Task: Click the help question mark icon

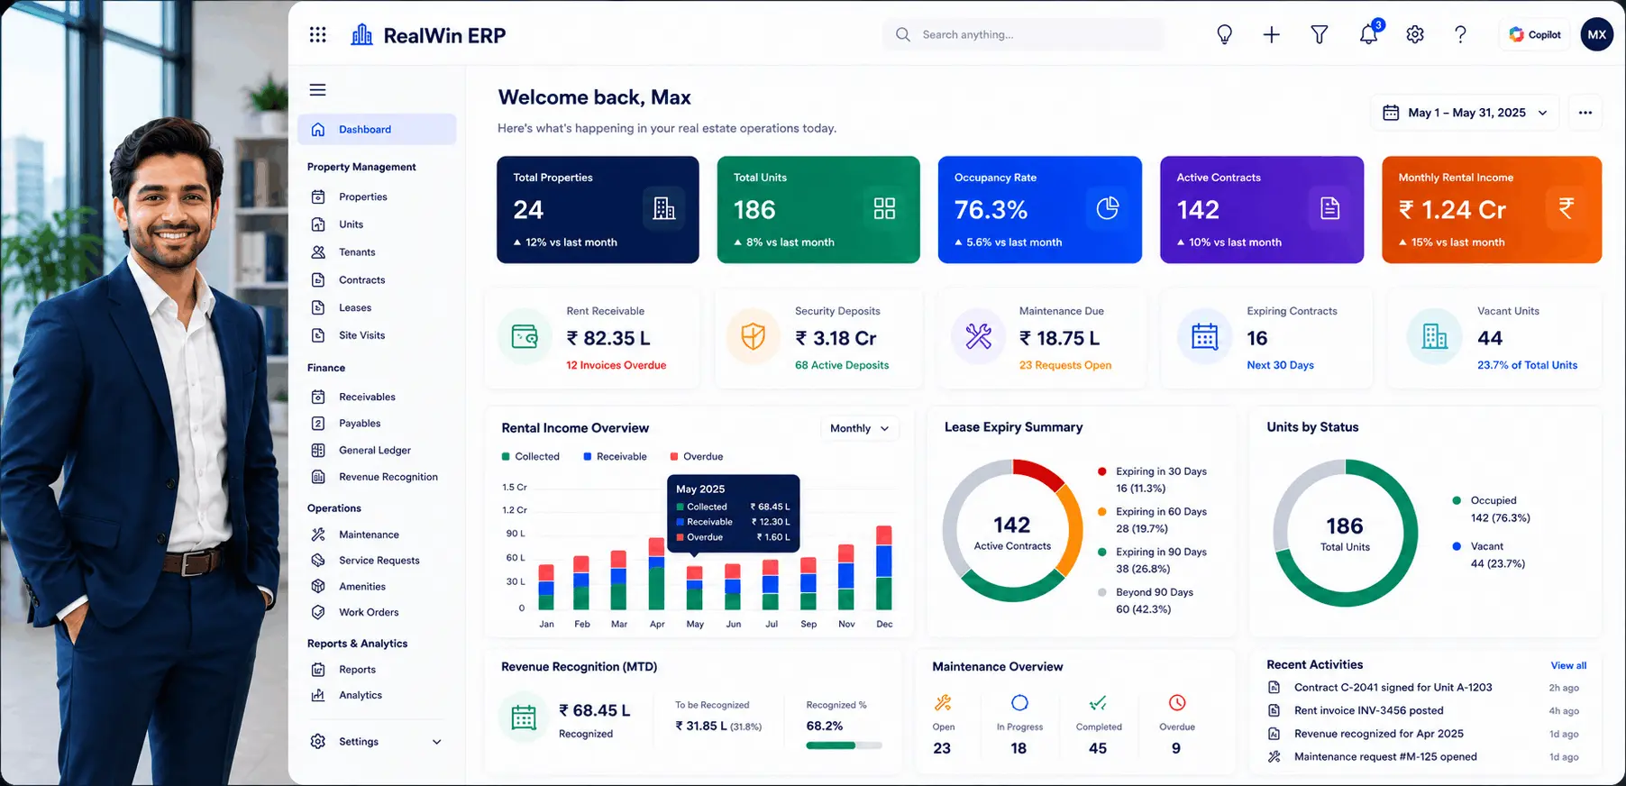Action: 1460,34
